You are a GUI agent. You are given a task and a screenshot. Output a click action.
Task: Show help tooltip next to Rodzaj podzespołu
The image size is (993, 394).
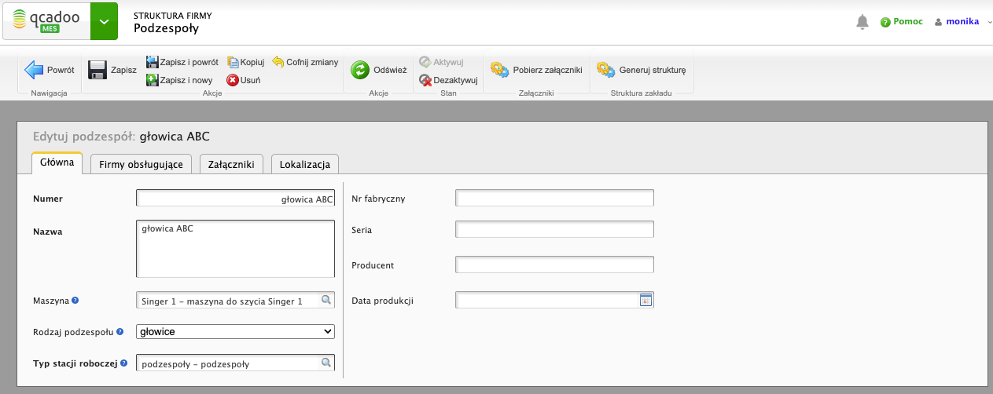coord(120,332)
